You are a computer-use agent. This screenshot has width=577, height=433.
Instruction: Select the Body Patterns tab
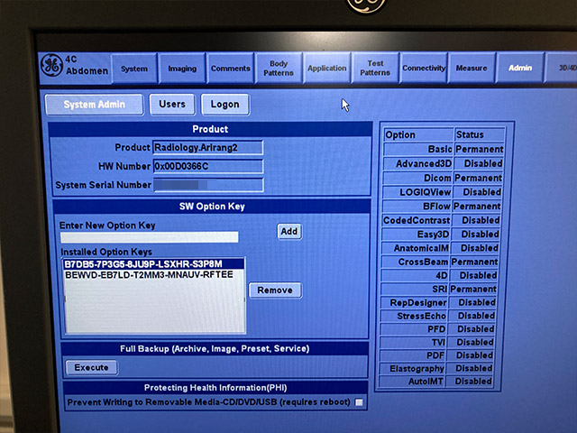click(x=279, y=69)
